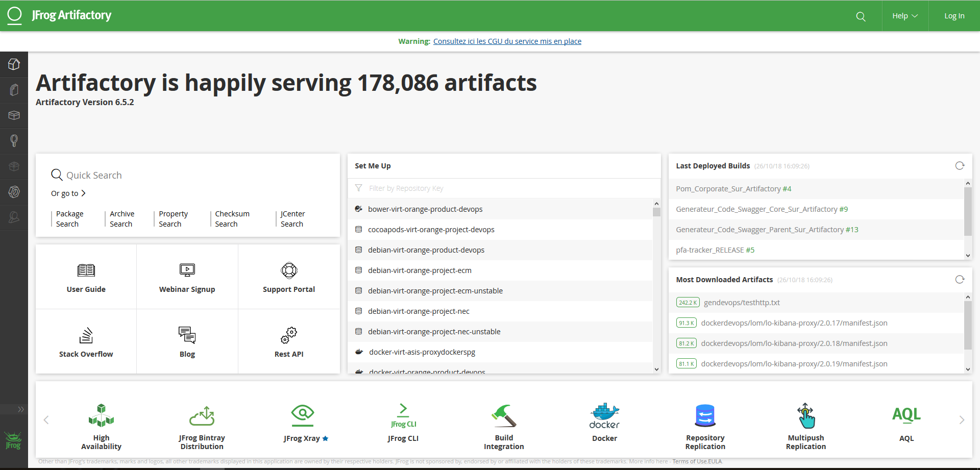Open the Builds box icon in sidebar
The width and height of the screenshot is (980, 470).
coord(14,115)
